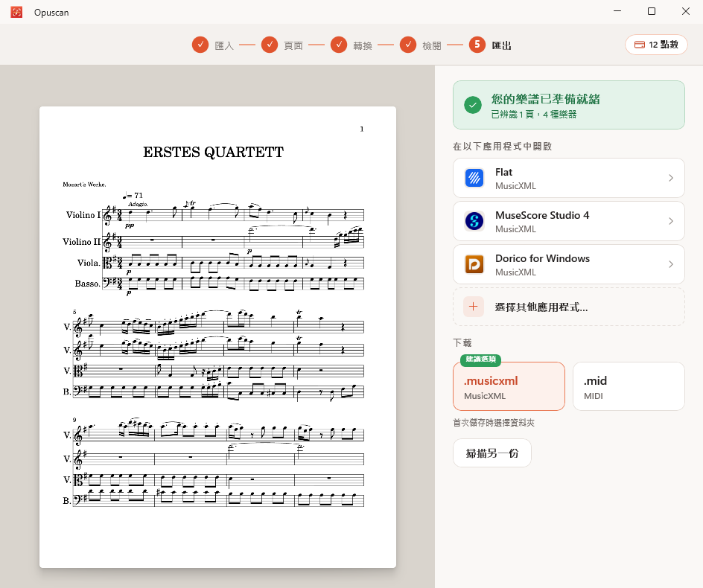Viewport: 703px width, 588px height.
Task: Click the Dorico for Windows icon
Action: (474, 264)
